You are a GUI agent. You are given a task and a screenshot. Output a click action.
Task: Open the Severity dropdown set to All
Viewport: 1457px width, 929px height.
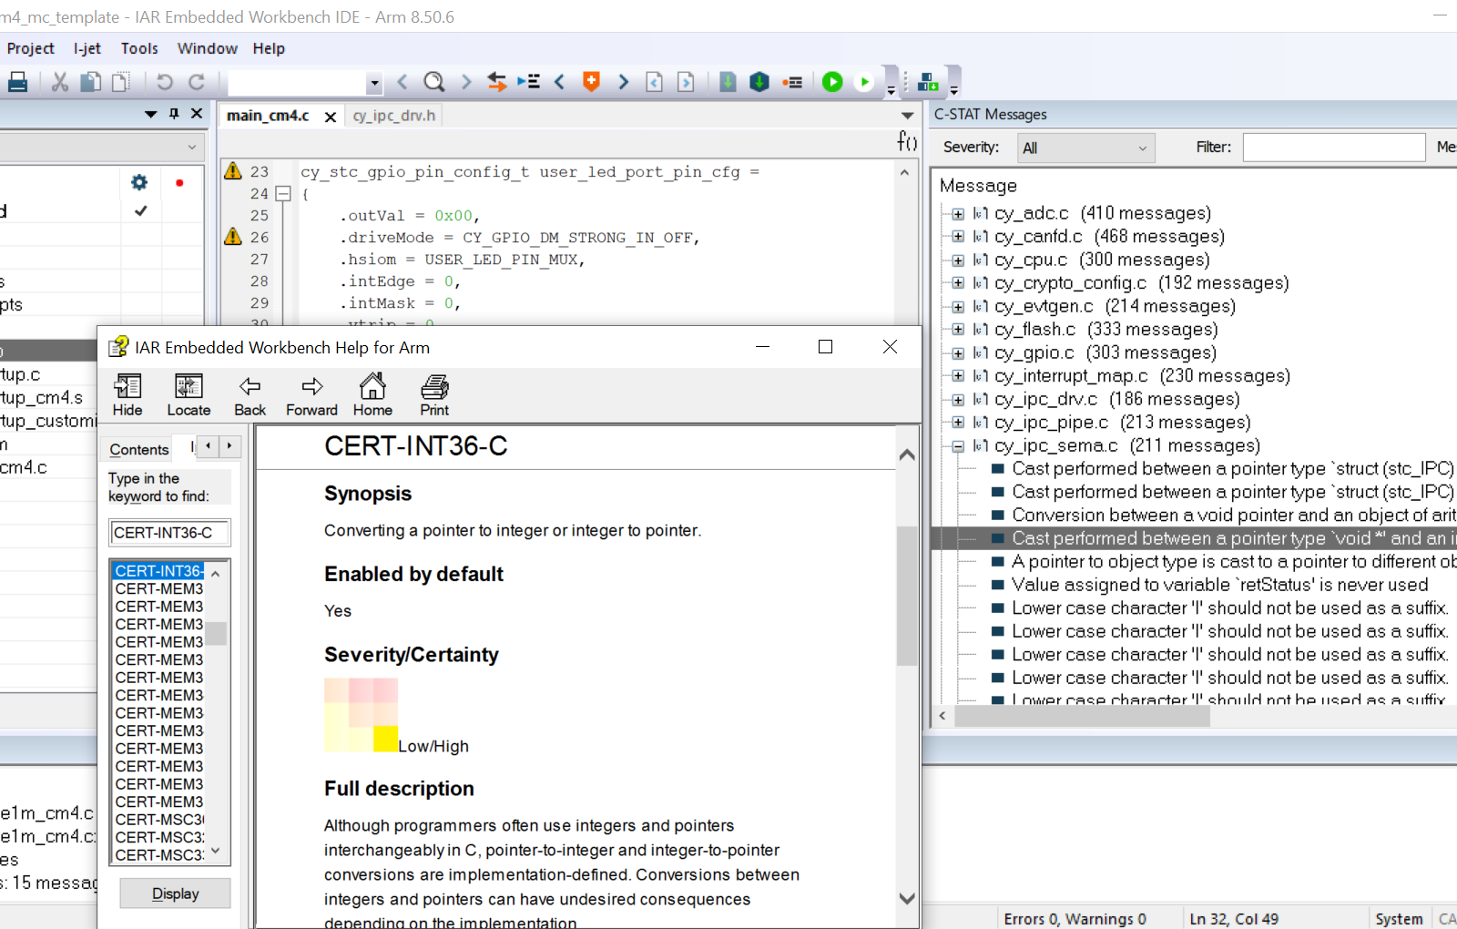pyautogui.click(x=1085, y=148)
